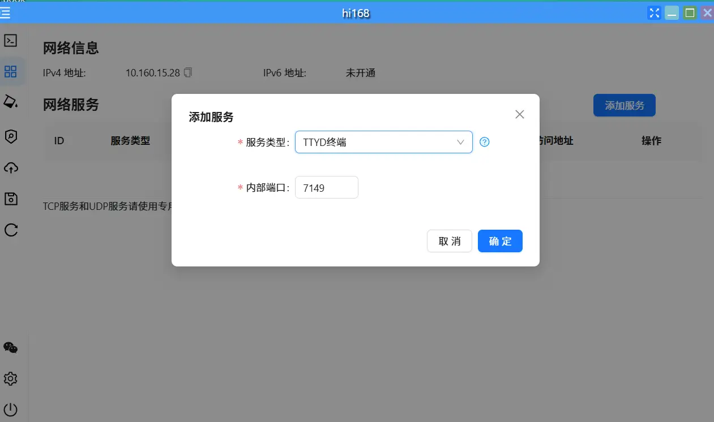Open the WeChat icon in sidebar

[x=11, y=348]
